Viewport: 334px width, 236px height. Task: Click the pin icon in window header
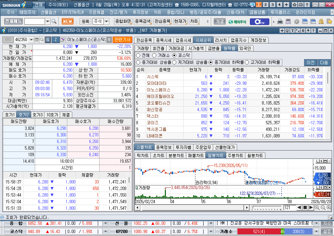pos(308,31)
